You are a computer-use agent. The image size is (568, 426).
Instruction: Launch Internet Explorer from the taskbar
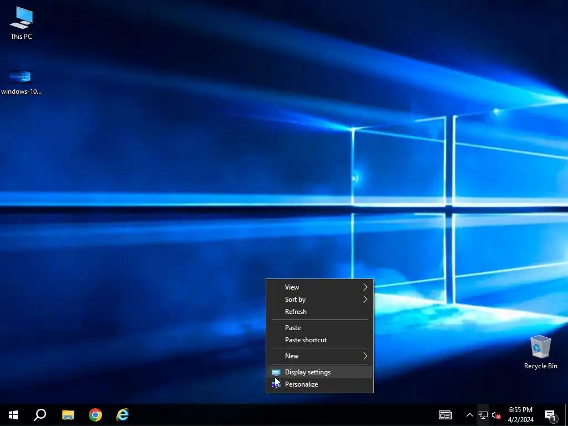(x=123, y=415)
